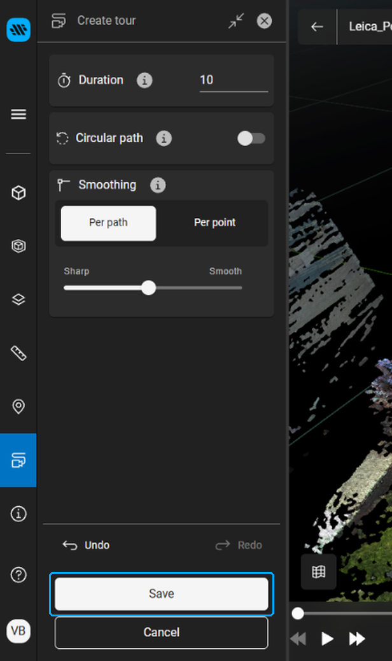Save the tour
Viewport: 392px width, 661px height.
coord(162,594)
